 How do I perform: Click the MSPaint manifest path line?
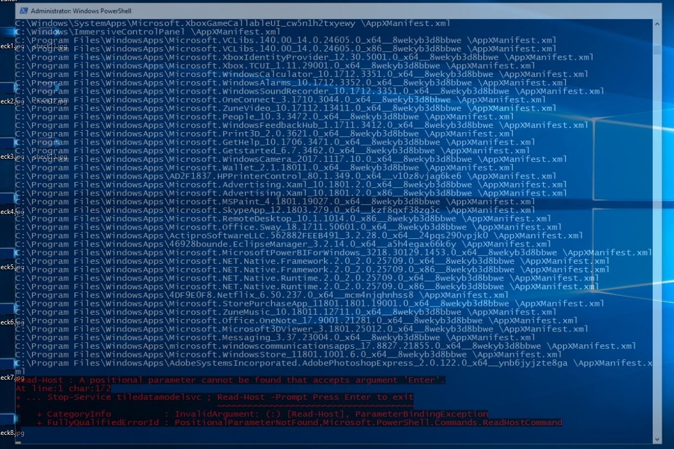[275, 201]
